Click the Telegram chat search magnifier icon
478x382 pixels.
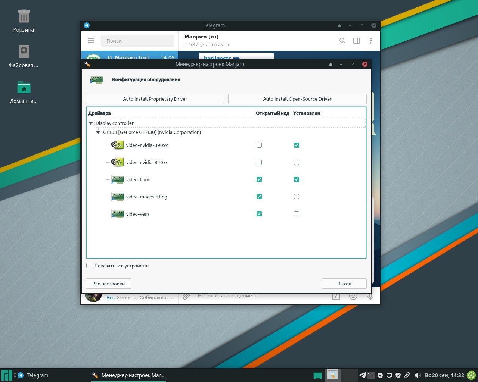(x=342, y=41)
